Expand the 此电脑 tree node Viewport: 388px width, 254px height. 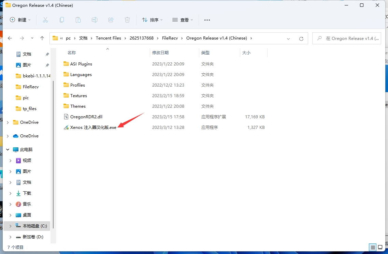[8, 150]
